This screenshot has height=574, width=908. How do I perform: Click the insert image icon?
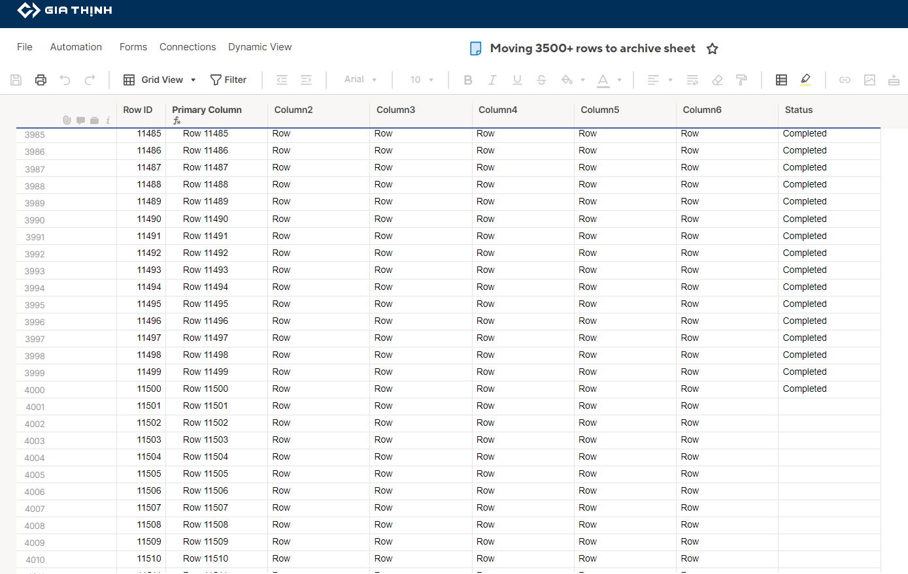(x=869, y=80)
